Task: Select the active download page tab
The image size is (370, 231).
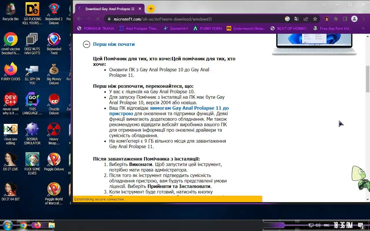Action: (110, 9)
